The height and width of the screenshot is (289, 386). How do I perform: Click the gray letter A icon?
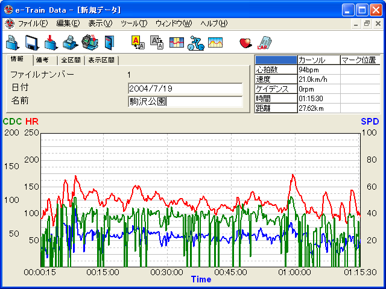[157, 42]
